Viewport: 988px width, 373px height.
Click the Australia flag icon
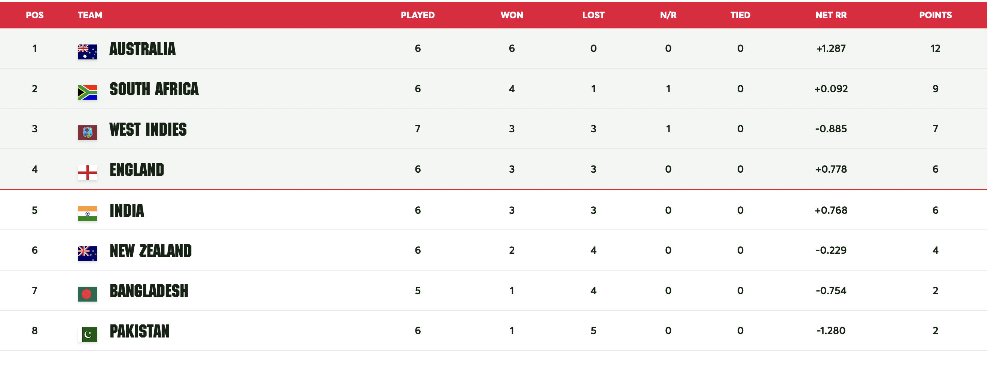88,52
